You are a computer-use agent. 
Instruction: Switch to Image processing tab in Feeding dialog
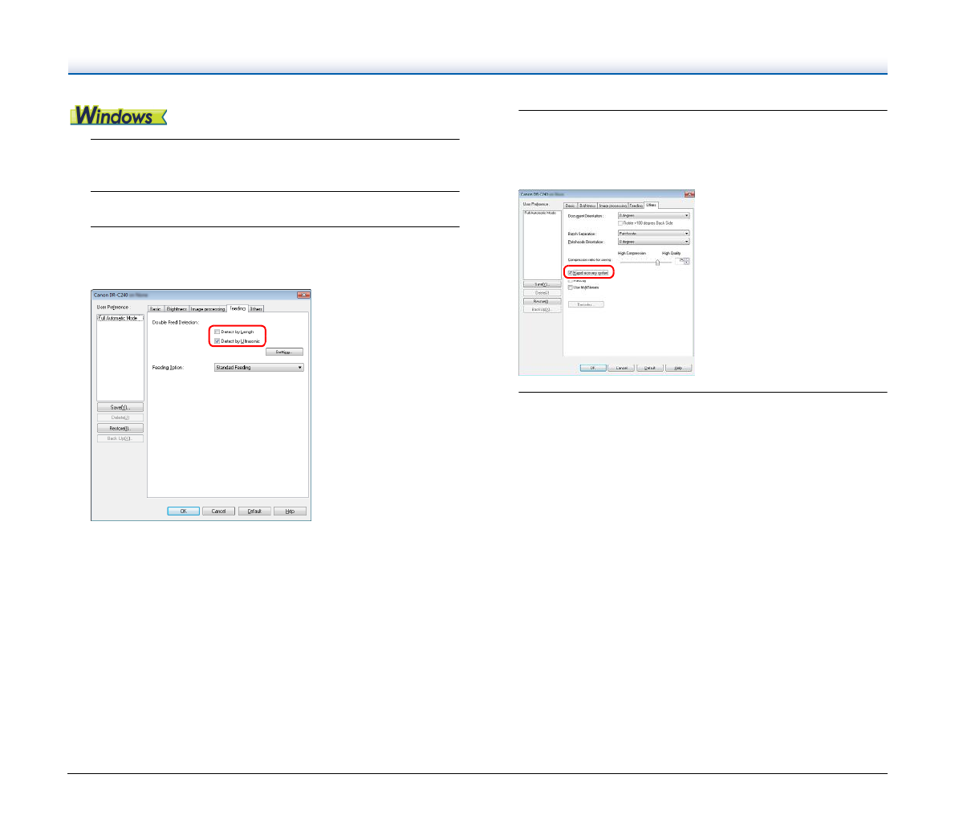click(208, 309)
